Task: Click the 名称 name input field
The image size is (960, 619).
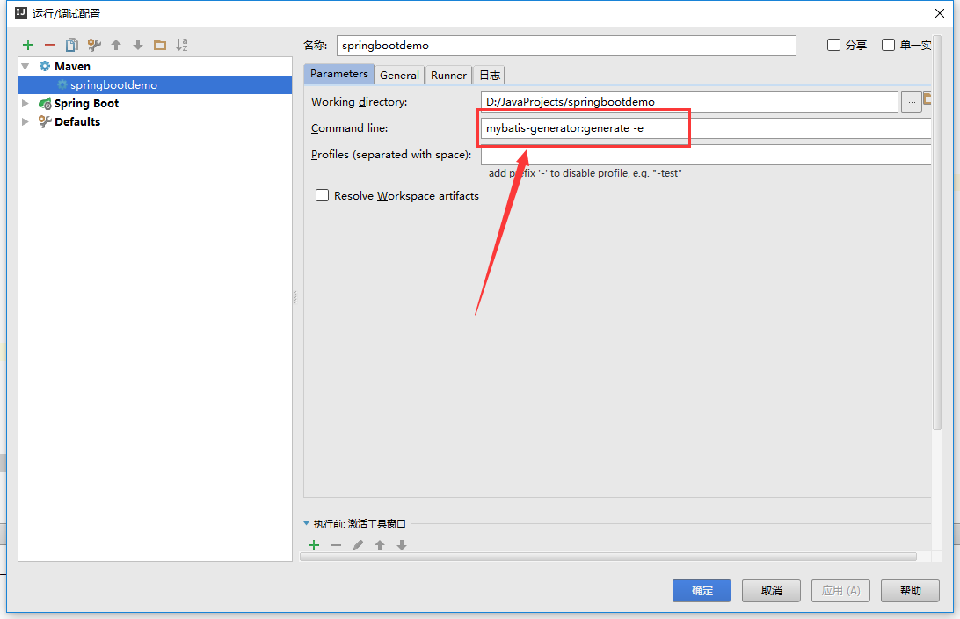Action: [566, 46]
